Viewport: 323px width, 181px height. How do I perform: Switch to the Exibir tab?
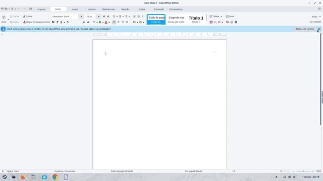142,9
